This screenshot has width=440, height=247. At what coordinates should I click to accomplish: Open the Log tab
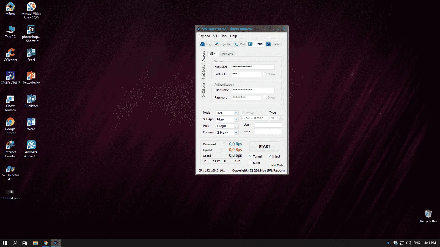[206, 44]
